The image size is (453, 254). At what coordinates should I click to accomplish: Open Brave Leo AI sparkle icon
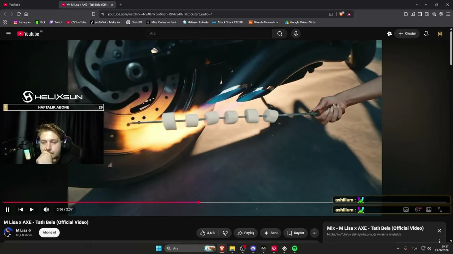(434, 14)
